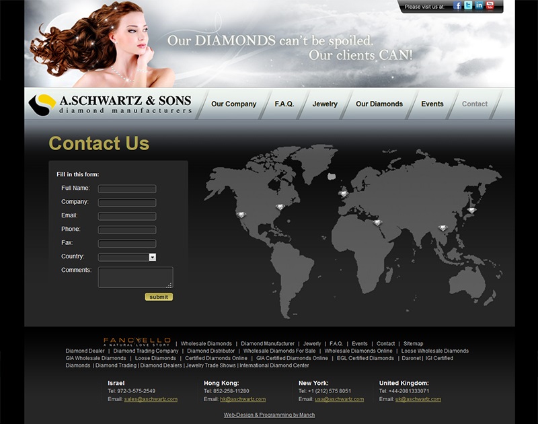Screen dimensions: 538x424
Task: Open the Our Company menu
Action: 233,104
